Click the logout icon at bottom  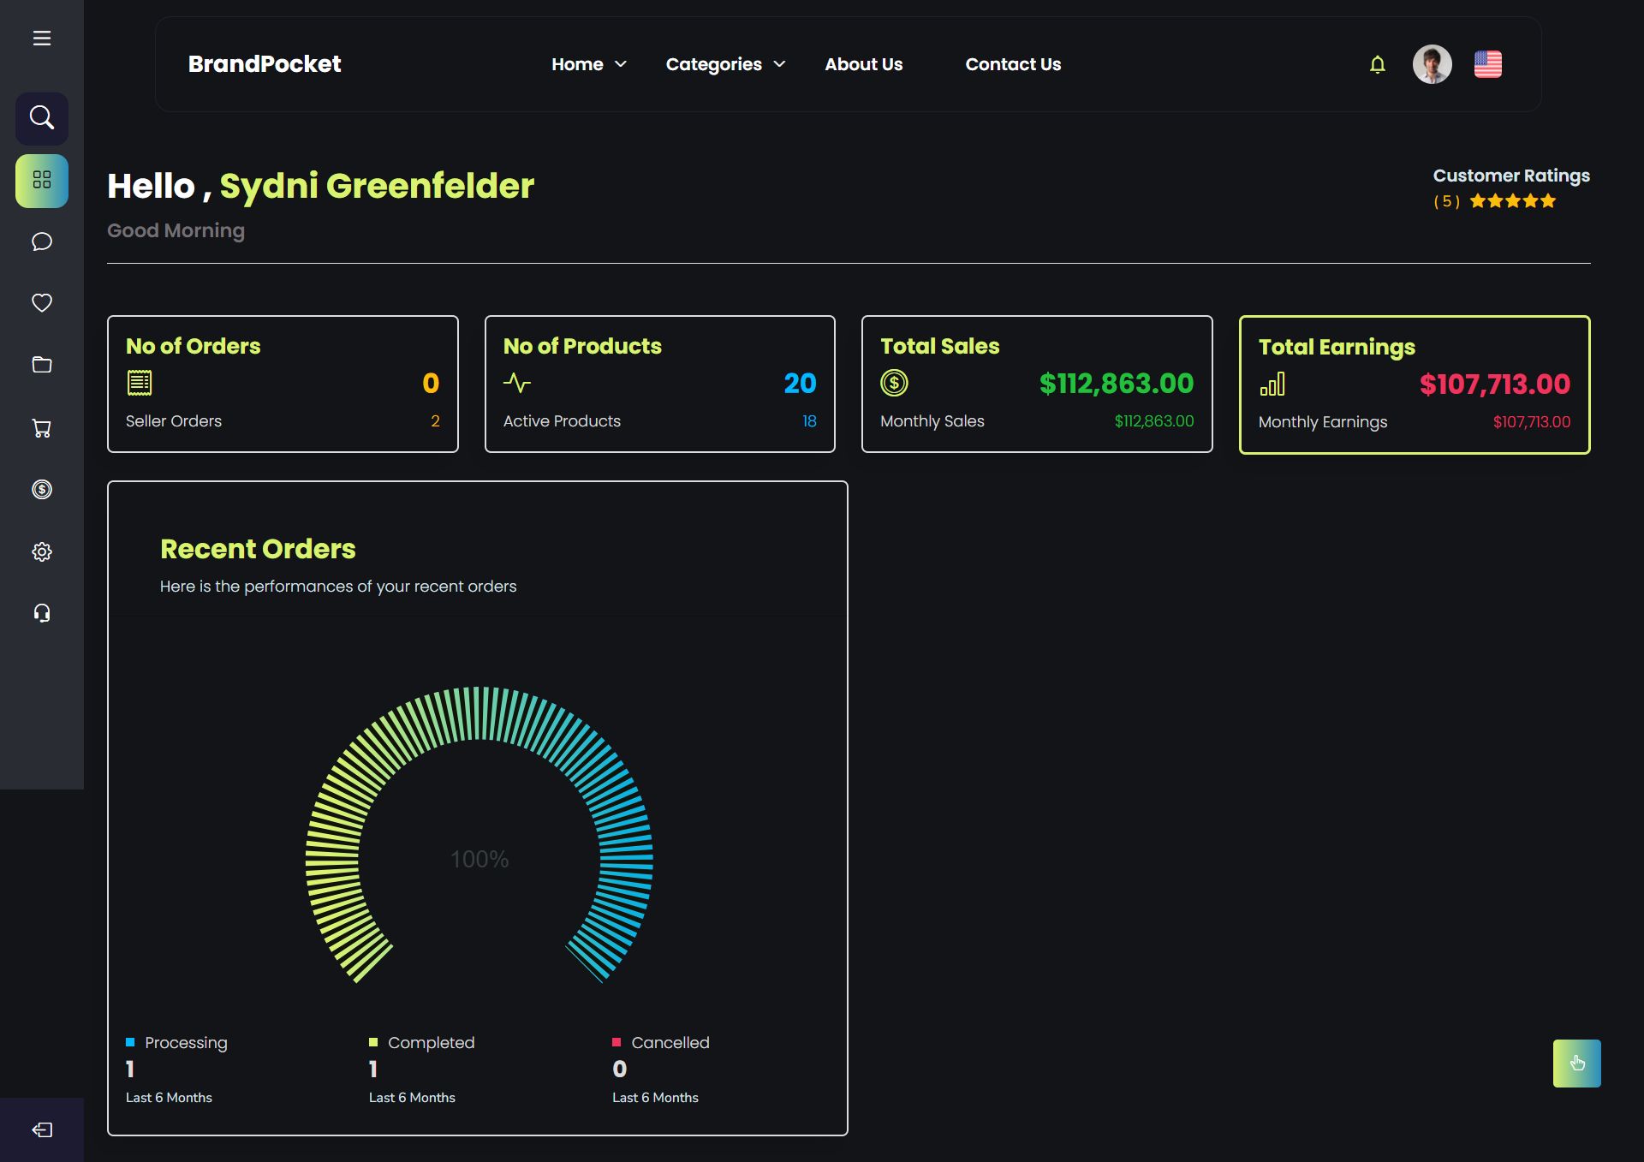pyautogui.click(x=42, y=1129)
